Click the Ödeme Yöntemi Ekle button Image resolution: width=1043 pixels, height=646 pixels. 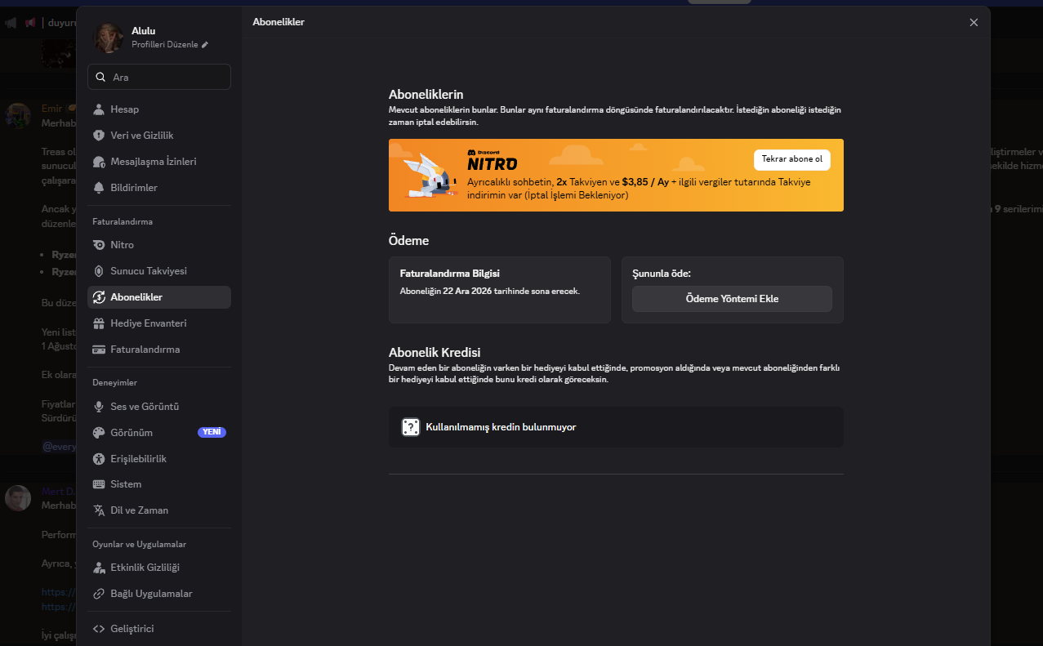tap(732, 299)
